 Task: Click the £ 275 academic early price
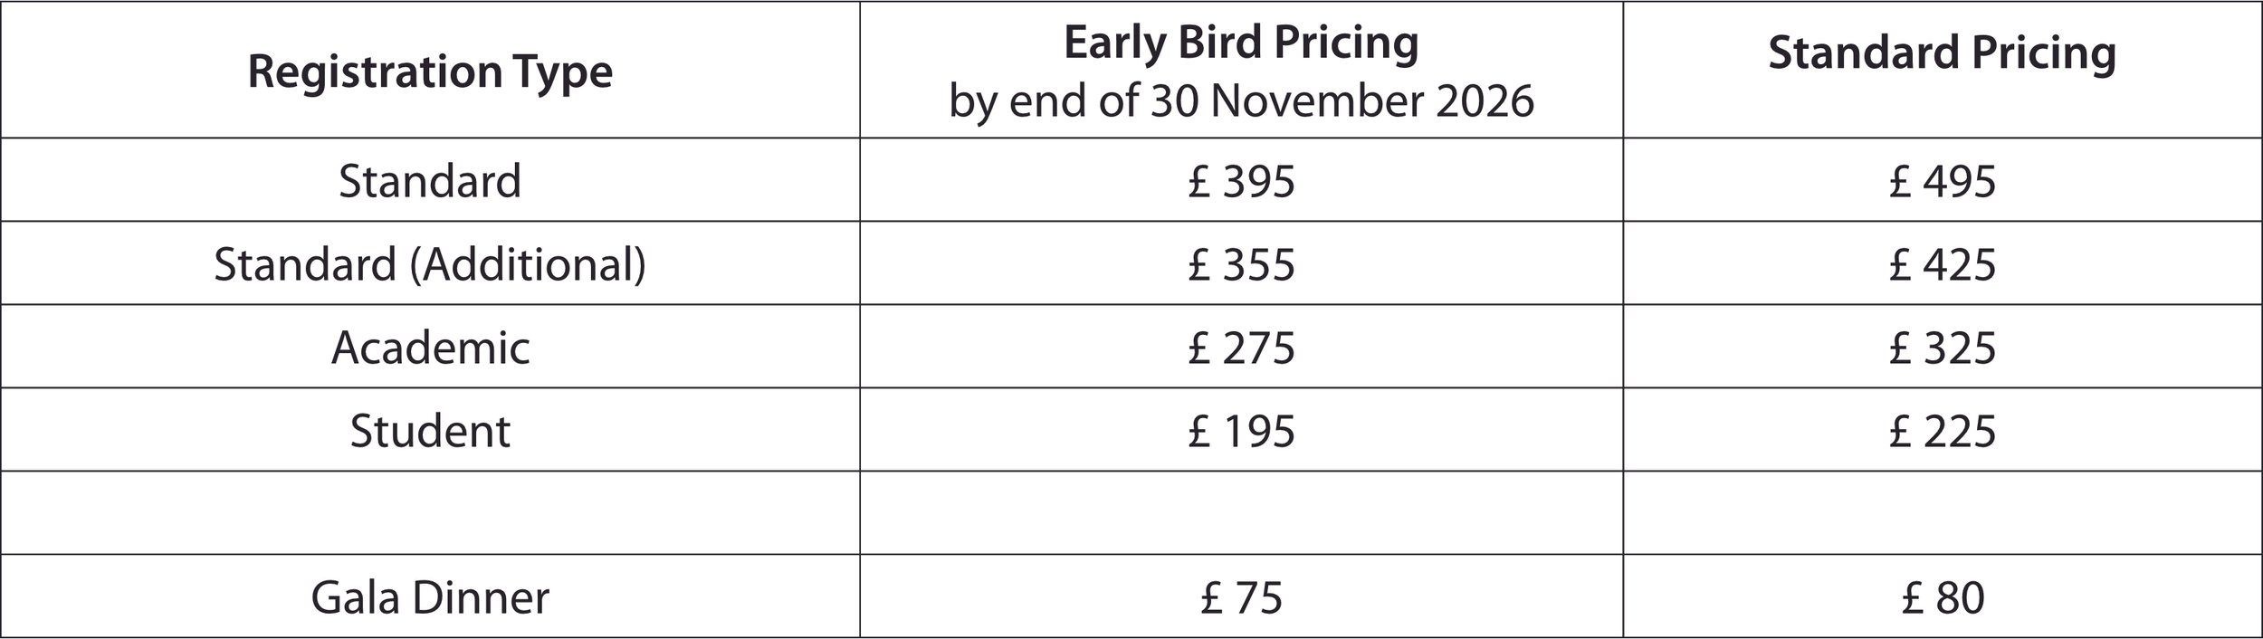[1241, 348]
